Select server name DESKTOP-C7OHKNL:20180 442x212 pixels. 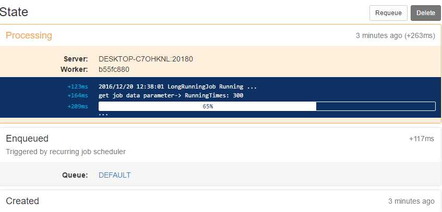pyautogui.click(x=146, y=59)
